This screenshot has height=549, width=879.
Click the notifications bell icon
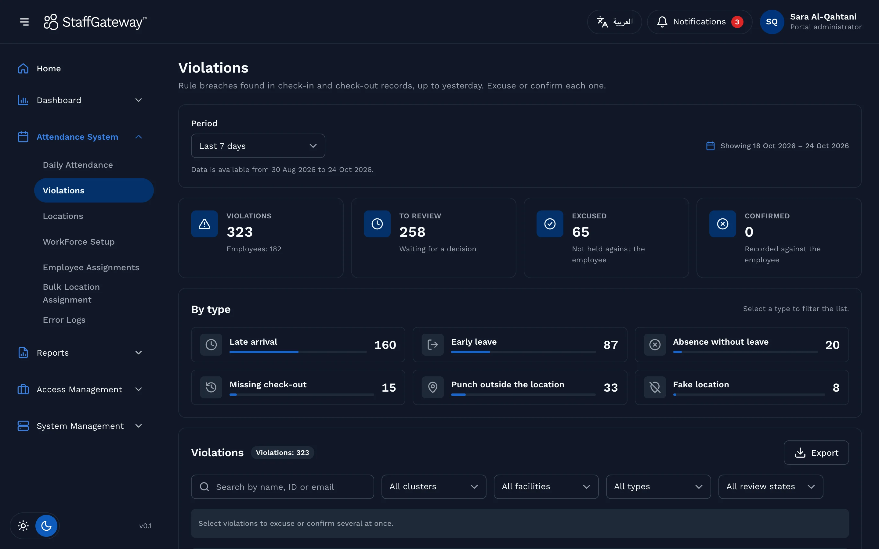click(662, 22)
